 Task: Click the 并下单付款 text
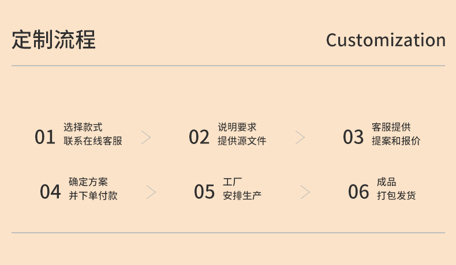coord(93,196)
